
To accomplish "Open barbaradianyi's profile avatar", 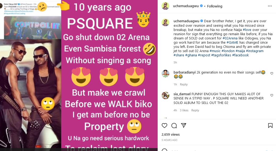I will coord(166,74).
